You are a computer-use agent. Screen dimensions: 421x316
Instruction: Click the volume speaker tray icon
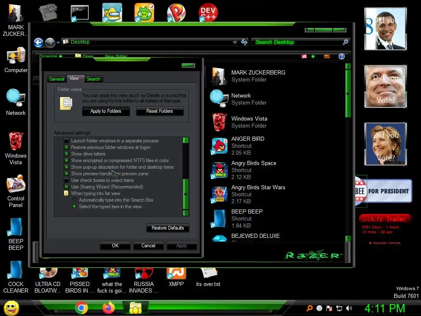pos(349,308)
